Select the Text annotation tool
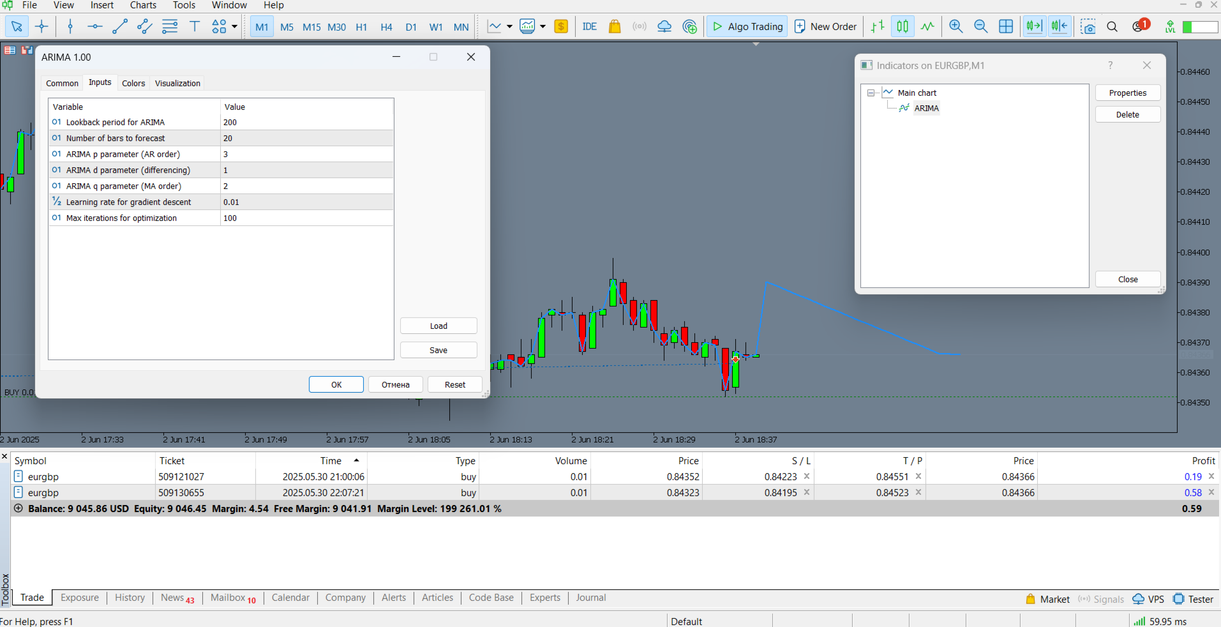 tap(195, 26)
